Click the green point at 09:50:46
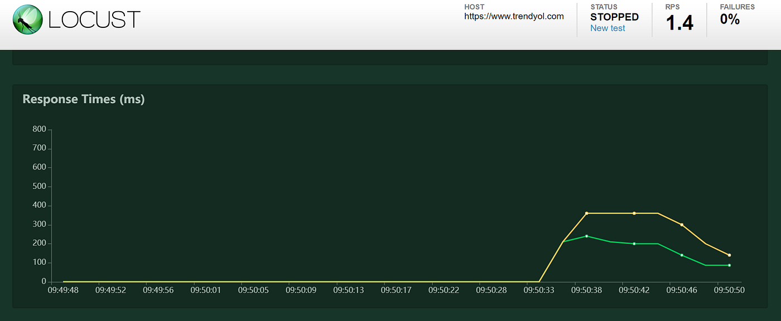 point(682,255)
